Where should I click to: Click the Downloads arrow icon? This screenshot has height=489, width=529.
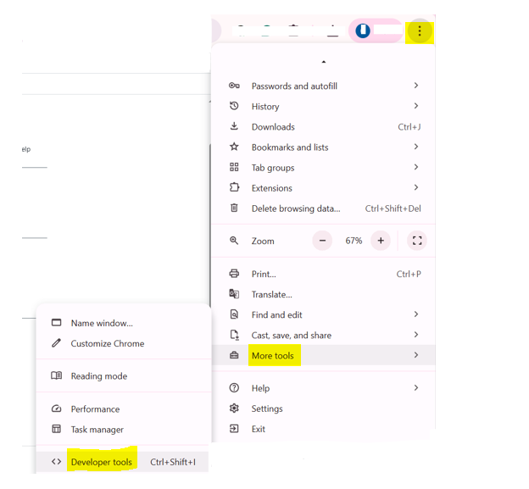pyautogui.click(x=234, y=126)
